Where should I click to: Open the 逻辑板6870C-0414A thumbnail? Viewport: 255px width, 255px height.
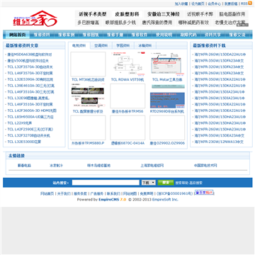[x=127, y=127]
